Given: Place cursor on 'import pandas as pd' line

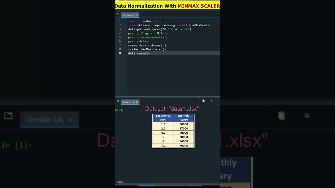Looking at the screenshot, I should coord(145,21).
